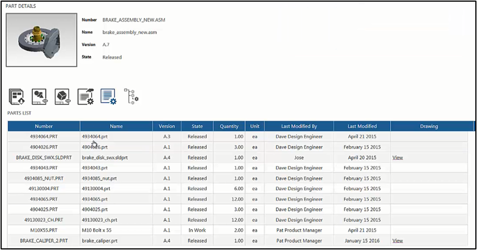477x250 pixels.
Task: Select the blue parts list settings icon
Action: (x=108, y=97)
